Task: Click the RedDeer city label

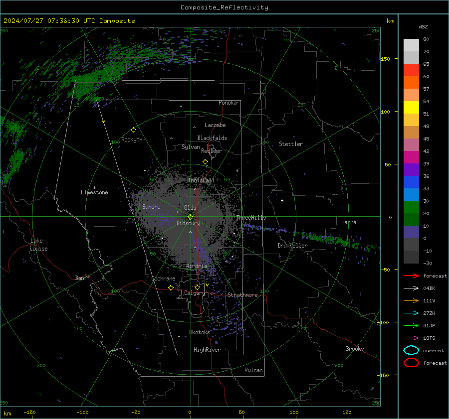Action: pyautogui.click(x=212, y=151)
